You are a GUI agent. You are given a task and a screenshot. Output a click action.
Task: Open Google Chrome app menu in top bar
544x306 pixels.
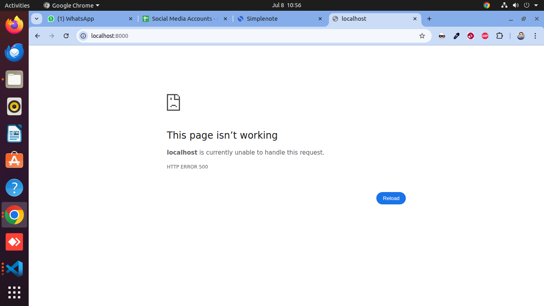click(x=72, y=5)
